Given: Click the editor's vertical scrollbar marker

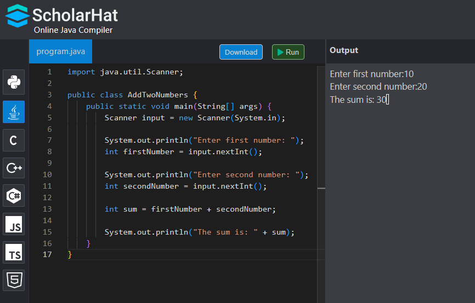Looking at the screenshot, I should [x=321, y=188].
